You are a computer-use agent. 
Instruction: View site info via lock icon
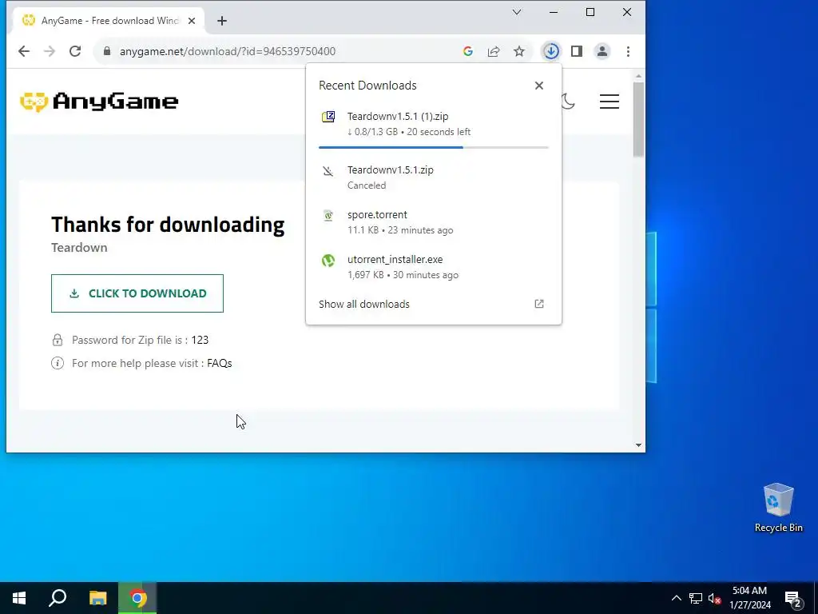coord(107,51)
